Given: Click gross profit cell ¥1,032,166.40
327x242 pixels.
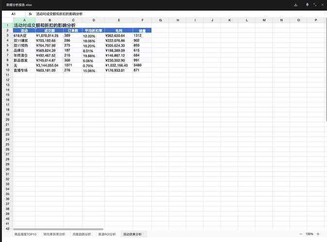Looking at the screenshot, I should click(x=119, y=65).
